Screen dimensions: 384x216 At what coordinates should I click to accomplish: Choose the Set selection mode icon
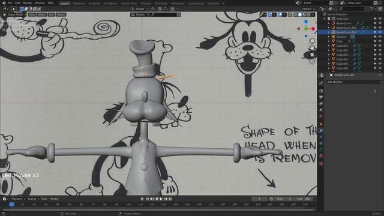22,9
